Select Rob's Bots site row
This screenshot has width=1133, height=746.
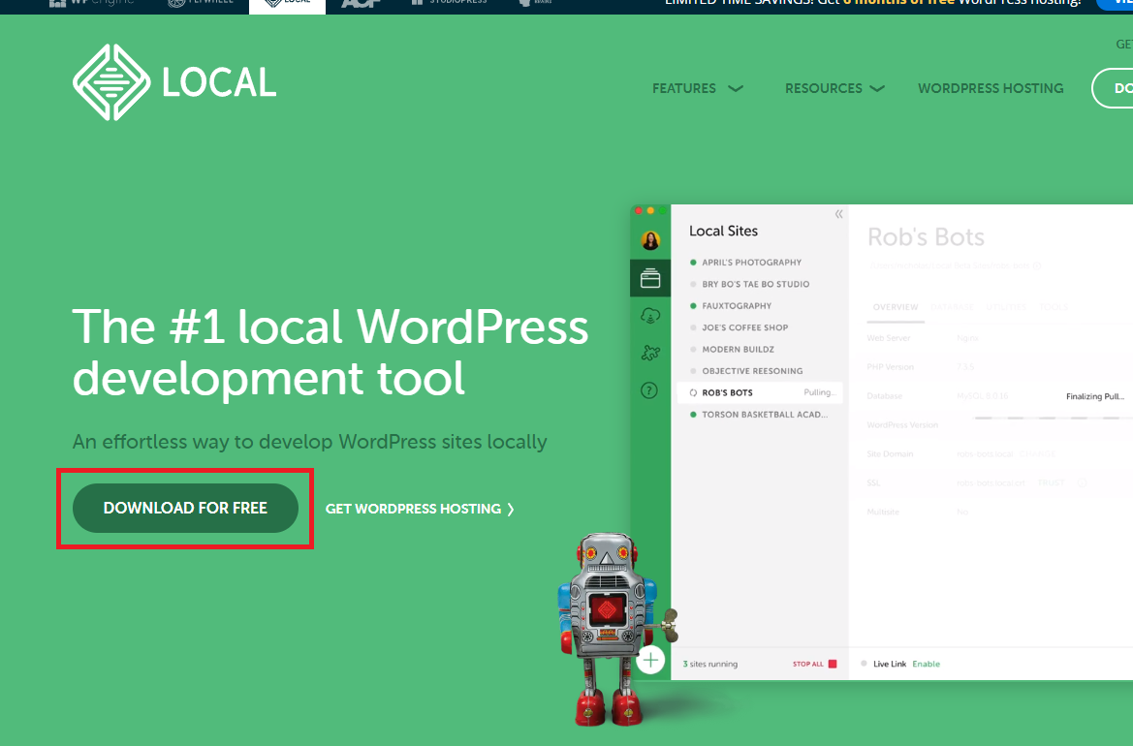pyautogui.click(x=760, y=392)
